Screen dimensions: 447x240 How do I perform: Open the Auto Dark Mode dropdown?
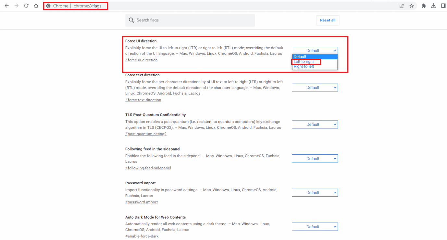click(x=315, y=227)
